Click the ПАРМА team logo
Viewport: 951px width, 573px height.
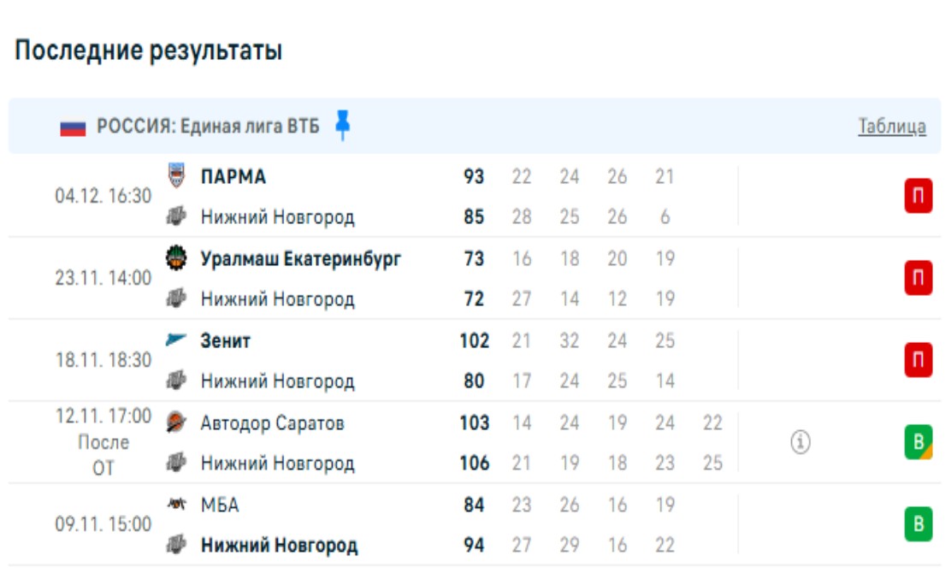pos(175,175)
